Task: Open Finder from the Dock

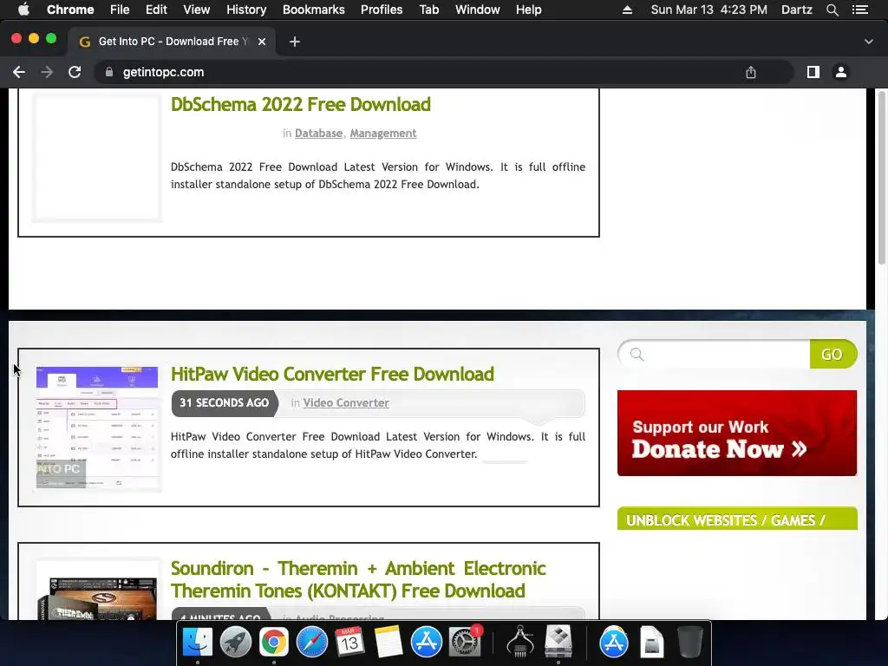Action: tap(198, 643)
